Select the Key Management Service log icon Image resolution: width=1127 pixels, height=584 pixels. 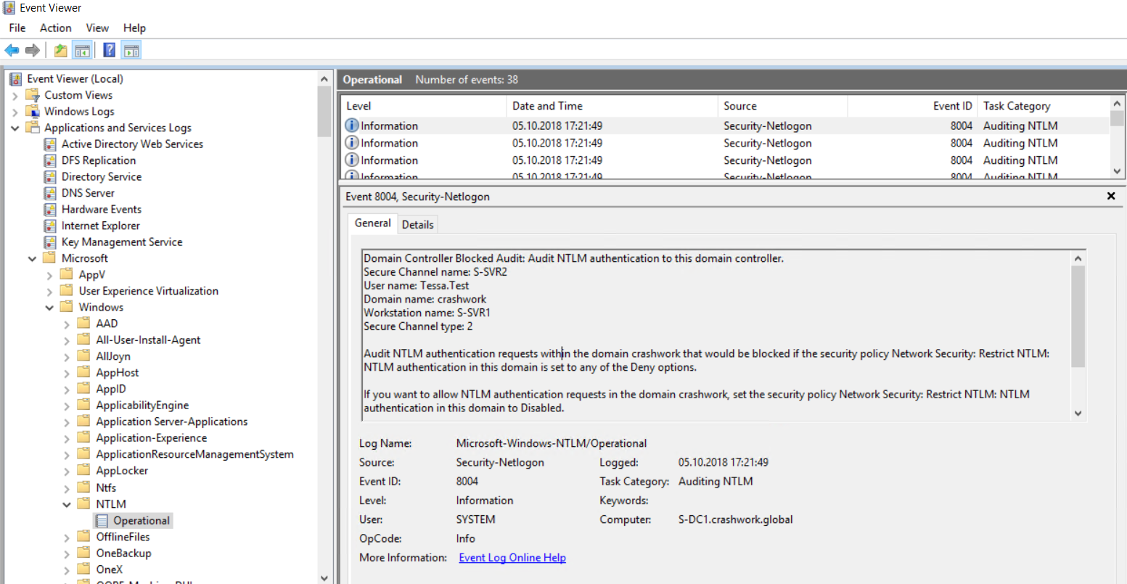click(x=50, y=242)
